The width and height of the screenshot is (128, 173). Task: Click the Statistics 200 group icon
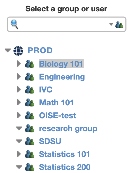pos(30,167)
